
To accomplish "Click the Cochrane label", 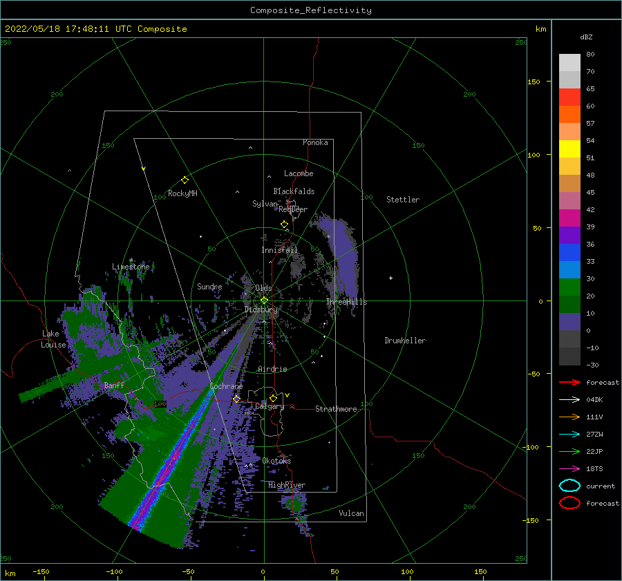I will (226, 386).
